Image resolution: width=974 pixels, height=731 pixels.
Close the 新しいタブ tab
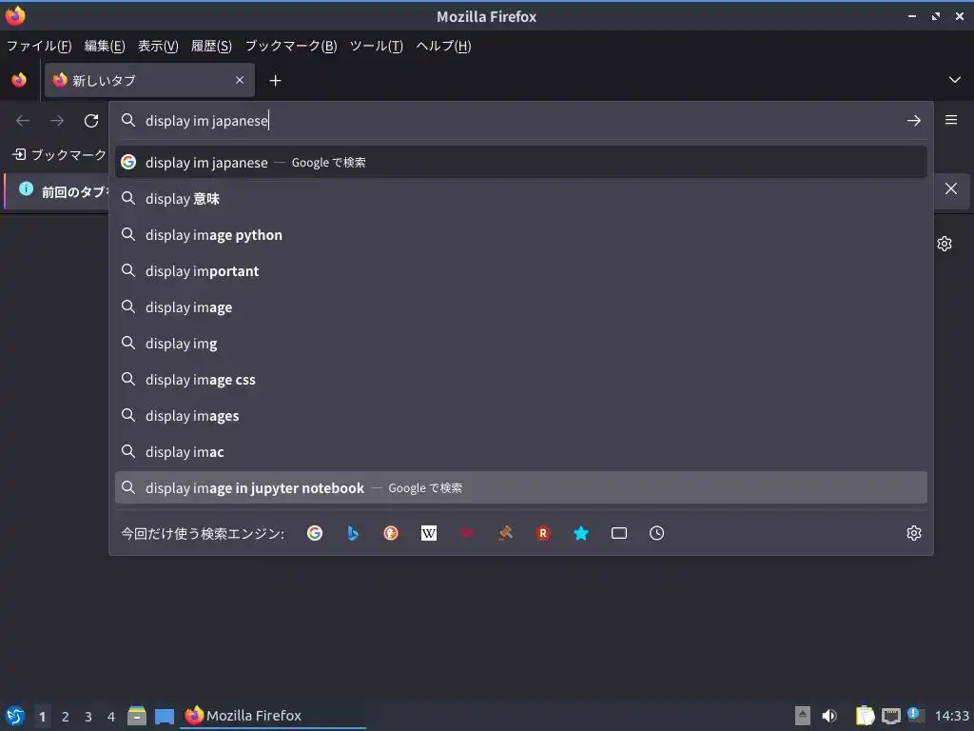click(x=240, y=80)
